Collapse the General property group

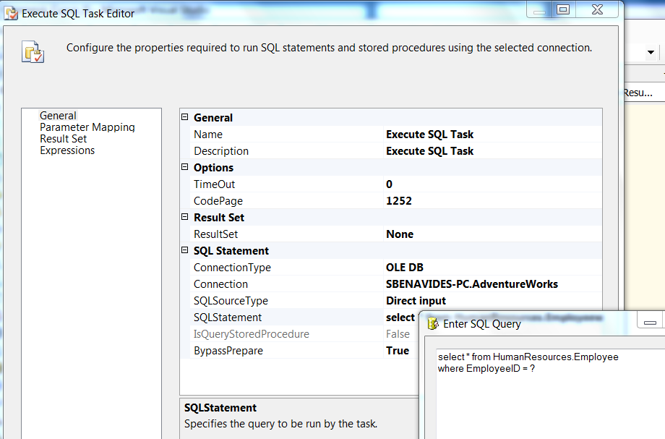(x=186, y=117)
